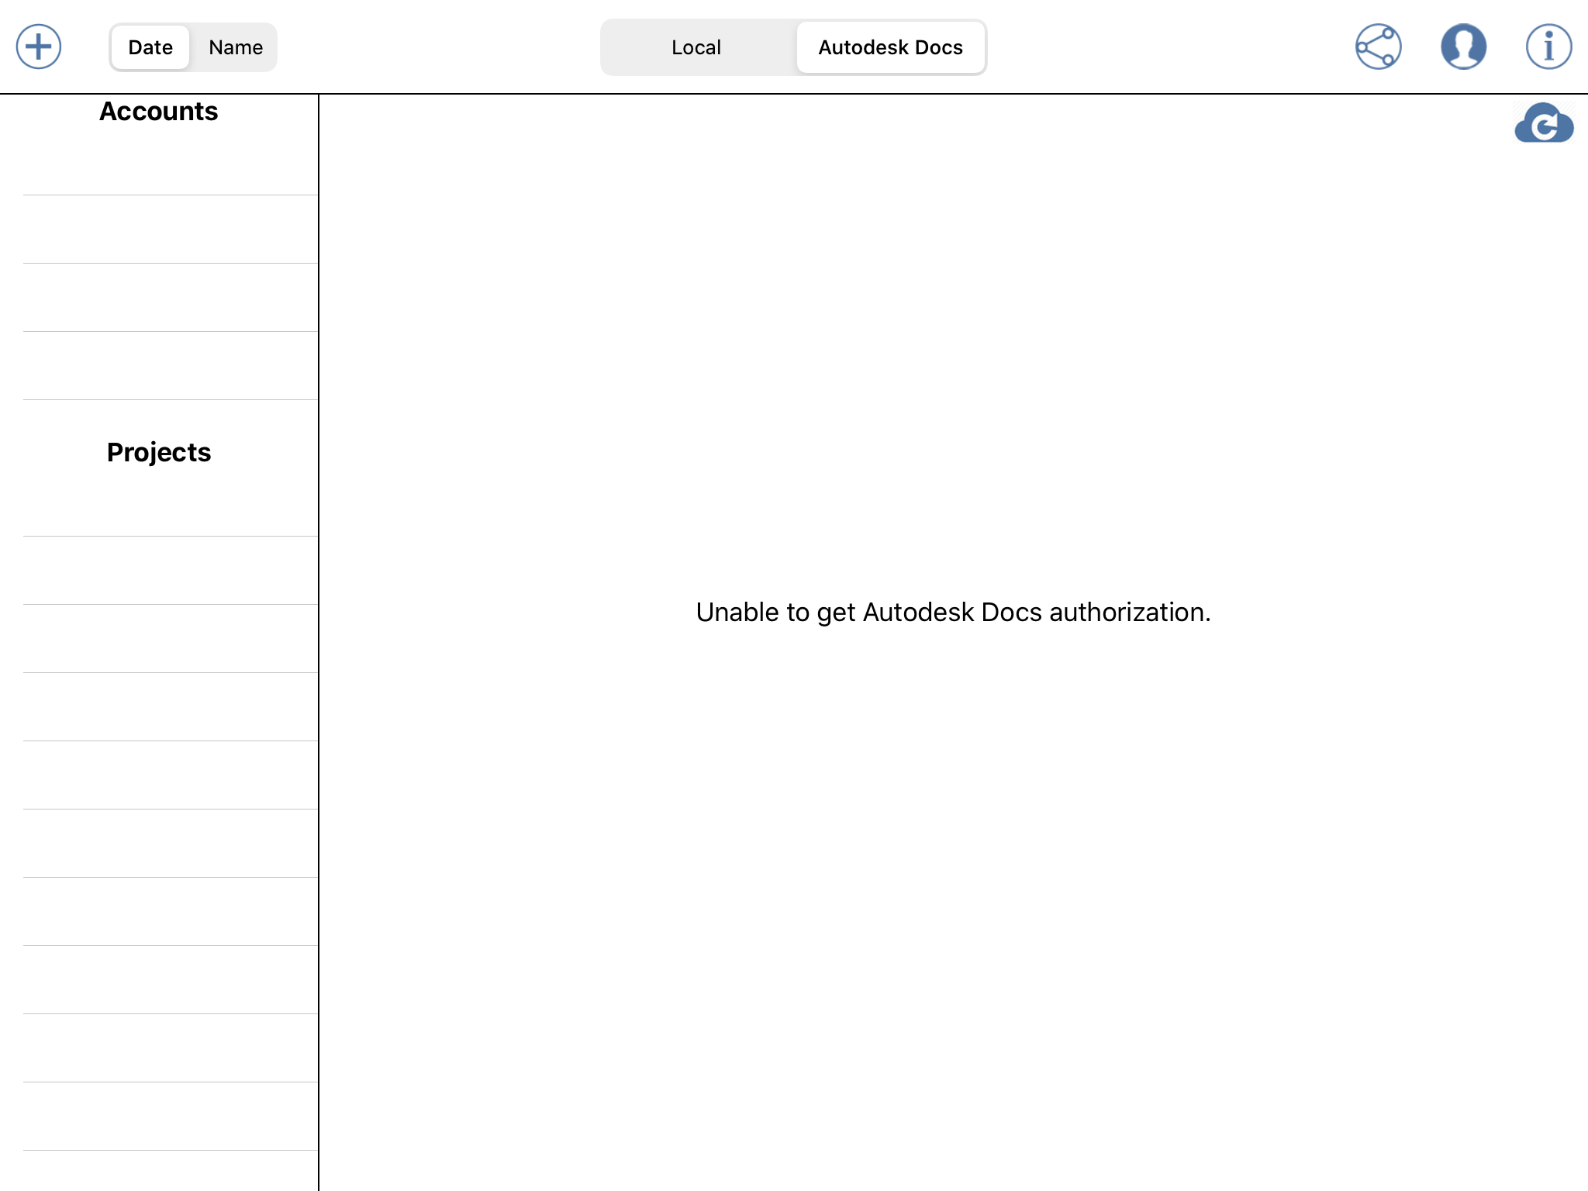1588x1191 pixels.
Task: Select the circular plus icon in top-left corner
Action: pos(37,47)
